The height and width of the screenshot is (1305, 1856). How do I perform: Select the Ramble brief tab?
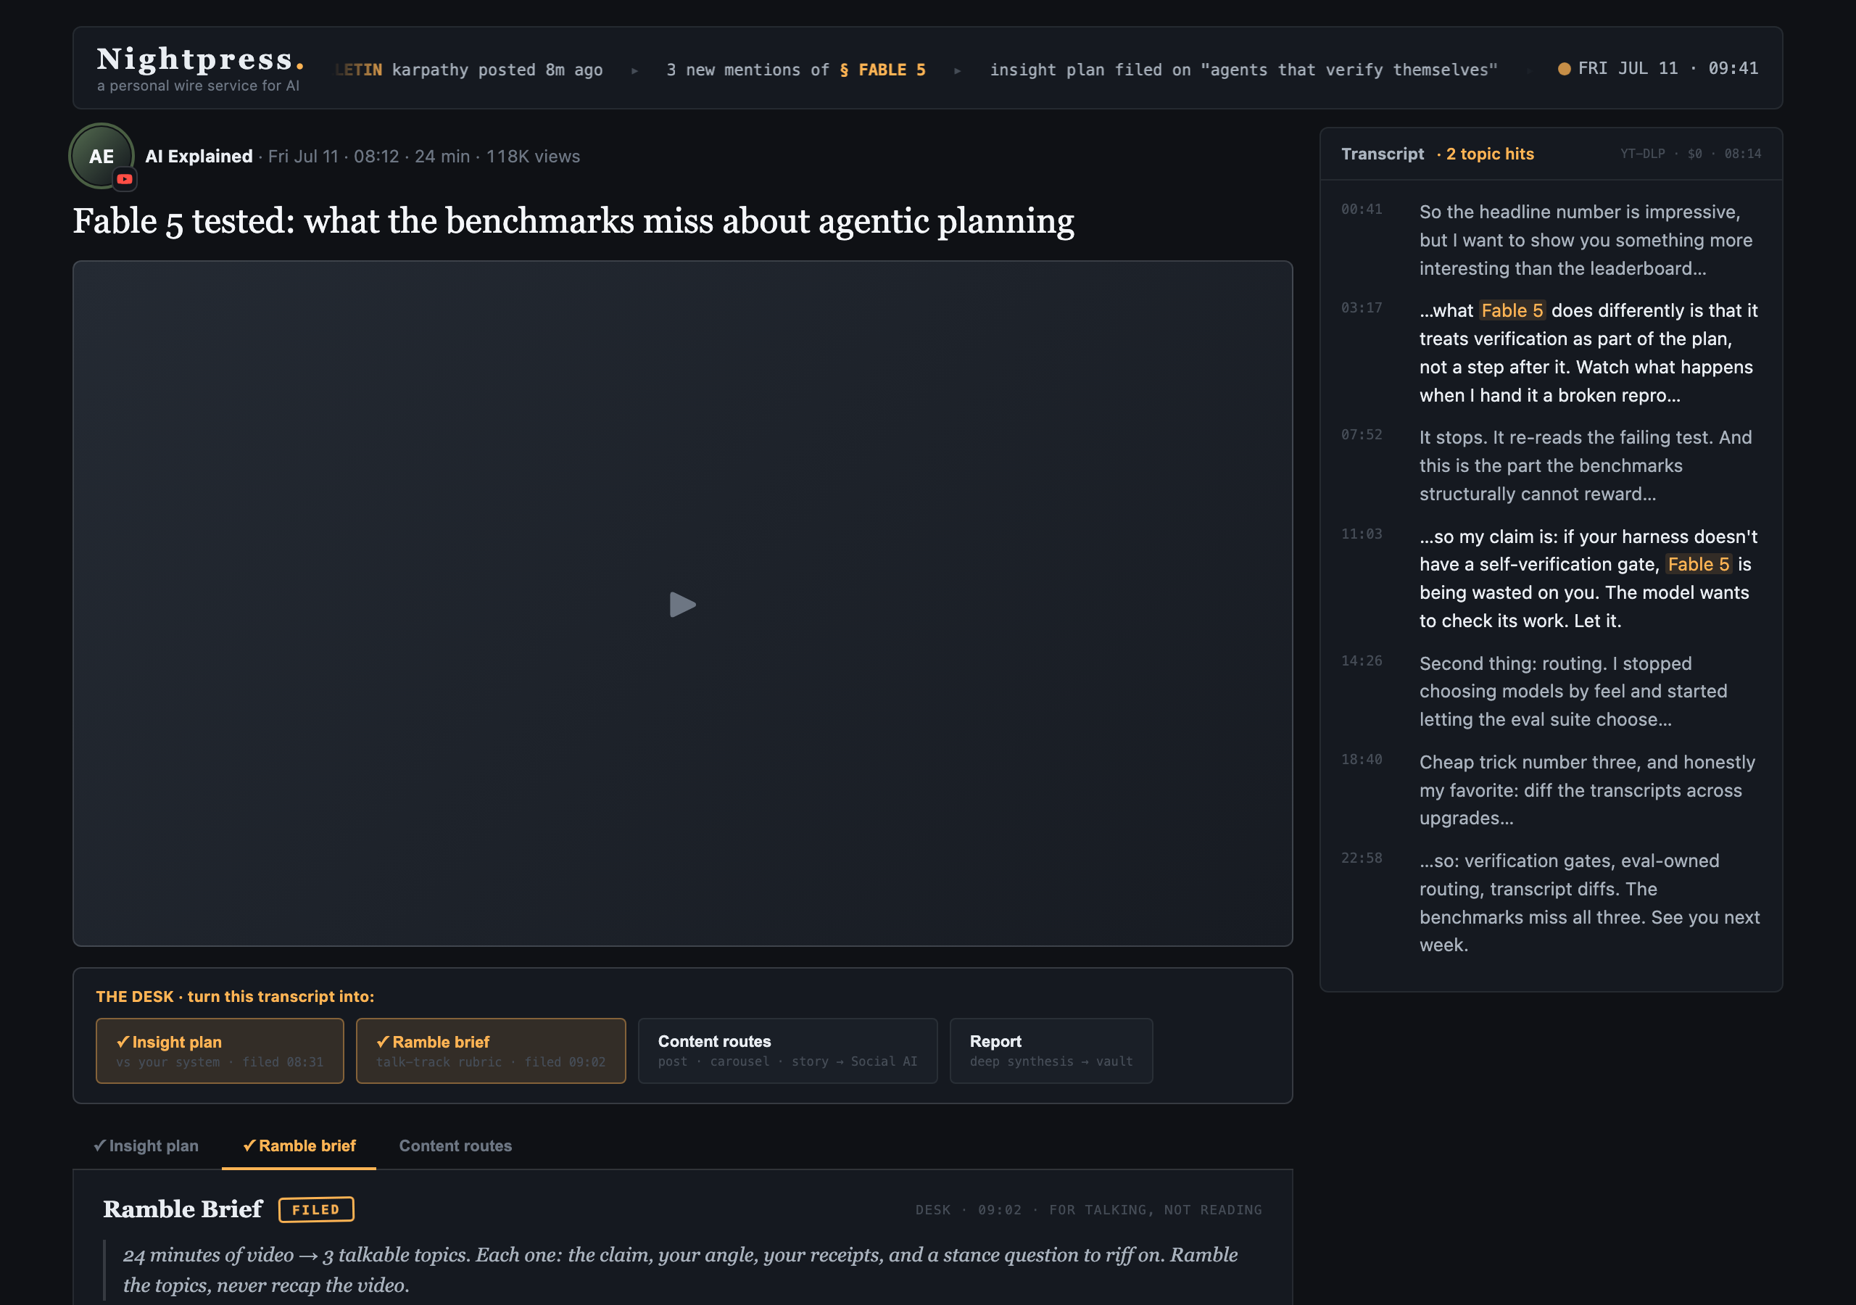(299, 1145)
